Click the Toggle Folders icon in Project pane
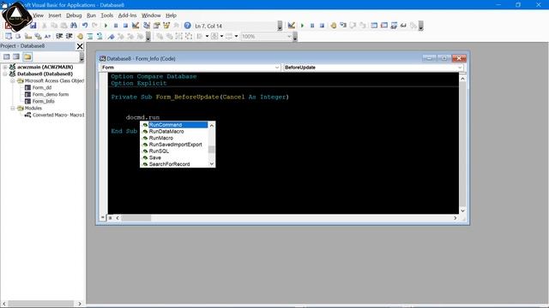This screenshot has width=549, height=308. pyautogui.click(x=27, y=56)
